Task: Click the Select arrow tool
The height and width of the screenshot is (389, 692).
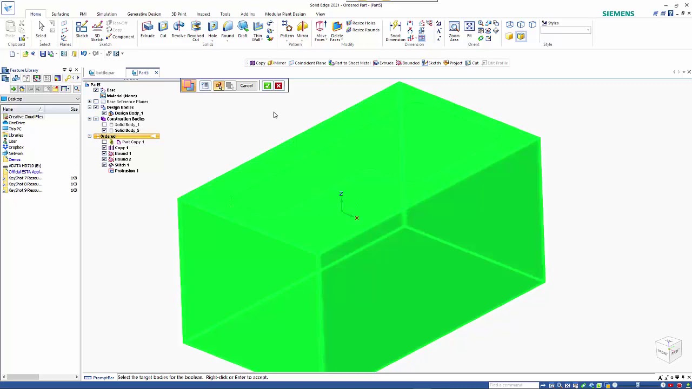Action: pyautogui.click(x=41, y=29)
